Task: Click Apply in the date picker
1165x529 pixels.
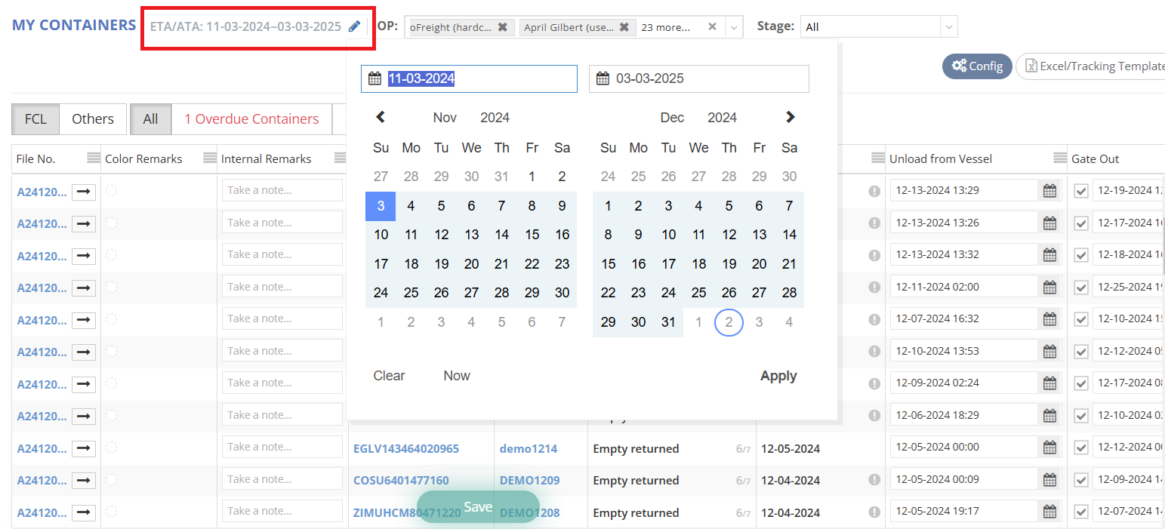Action: 778,376
